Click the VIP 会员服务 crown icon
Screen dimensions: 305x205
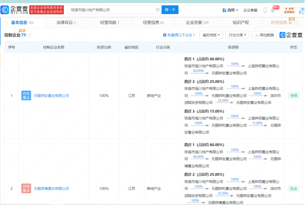pos(289,10)
